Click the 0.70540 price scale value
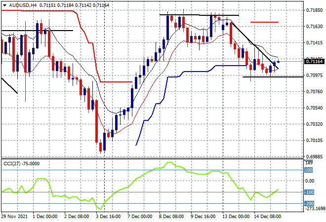Viewport: 326px width, 222px height. tap(314, 108)
